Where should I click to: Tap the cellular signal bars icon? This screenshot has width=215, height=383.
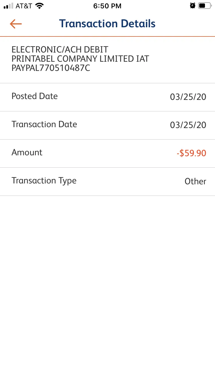(x=9, y=6)
